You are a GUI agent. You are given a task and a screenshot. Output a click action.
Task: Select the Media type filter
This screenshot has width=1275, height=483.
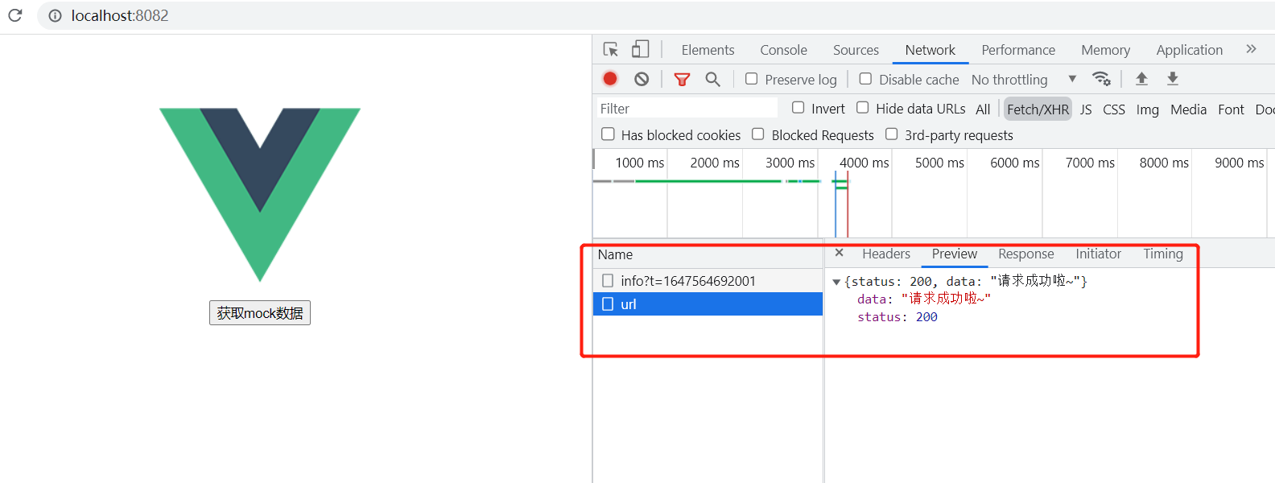(1188, 109)
